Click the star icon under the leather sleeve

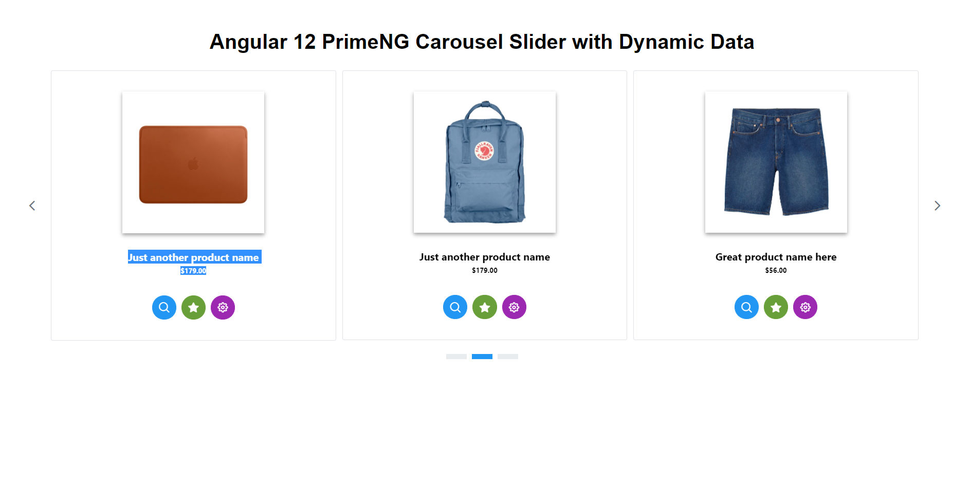point(193,307)
